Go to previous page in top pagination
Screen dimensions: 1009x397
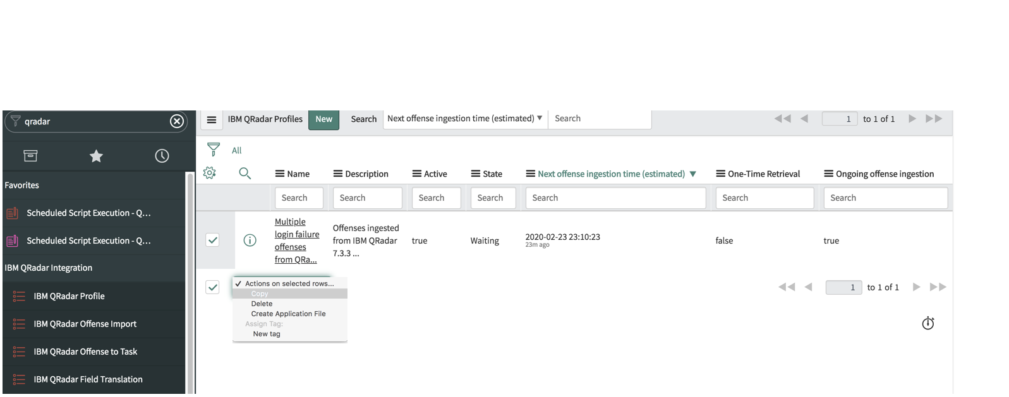(804, 119)
